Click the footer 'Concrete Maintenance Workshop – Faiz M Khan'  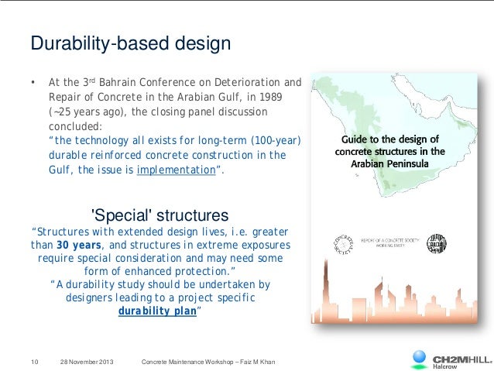(x=208, y=362)
